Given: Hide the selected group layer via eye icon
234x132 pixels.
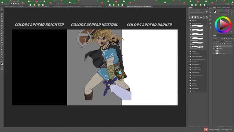Looking at the screenshot, I should point(214,46).
